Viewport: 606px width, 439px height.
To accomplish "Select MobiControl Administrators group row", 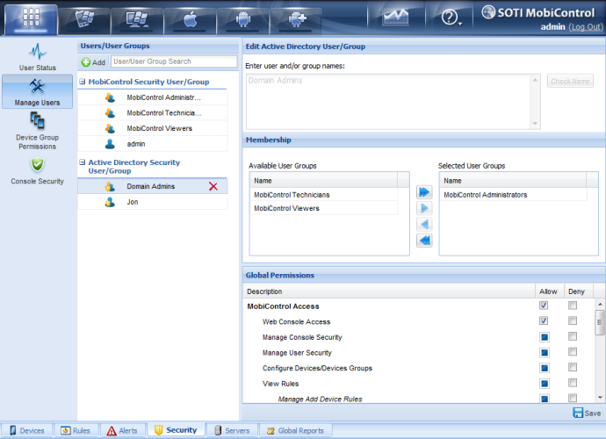I will click(x=153, y=97).
